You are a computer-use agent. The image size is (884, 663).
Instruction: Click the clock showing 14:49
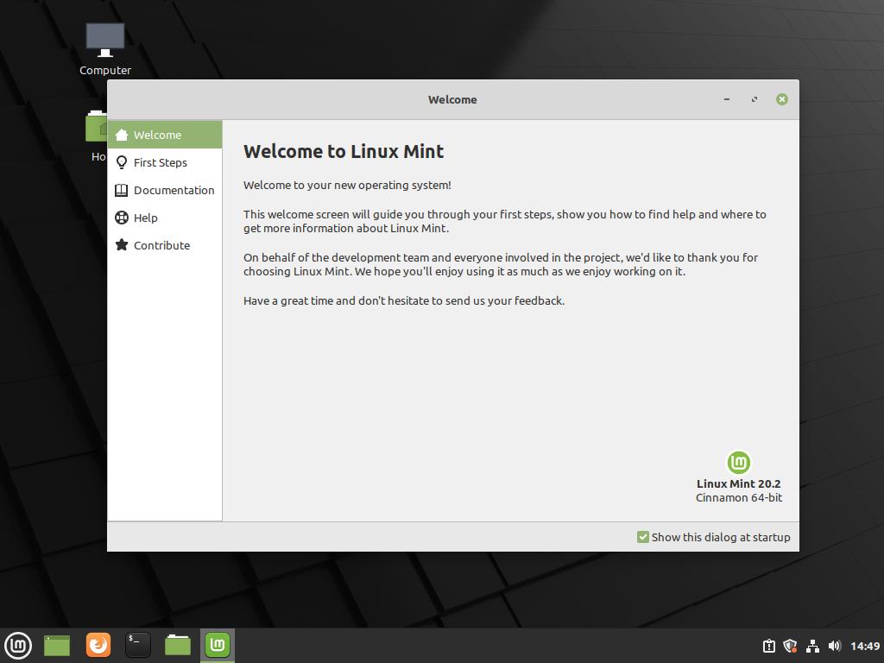(x=864, y=646)
